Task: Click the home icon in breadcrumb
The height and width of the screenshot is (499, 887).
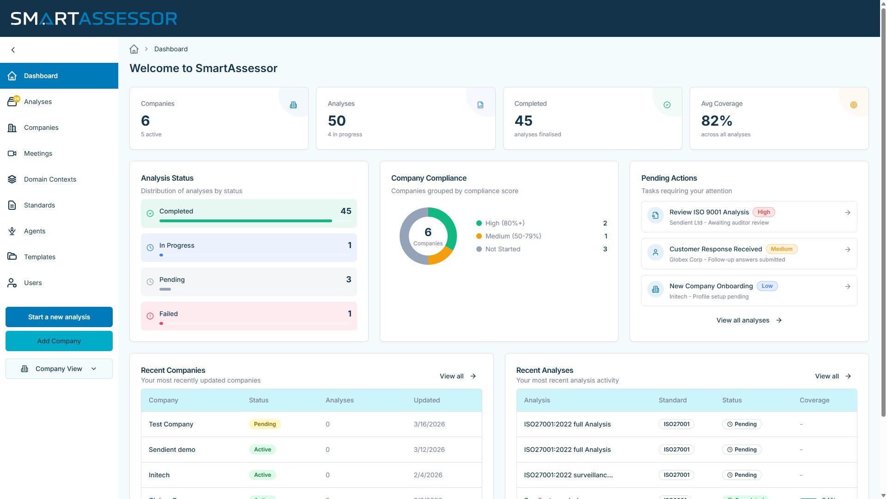Action: point(134,49)
